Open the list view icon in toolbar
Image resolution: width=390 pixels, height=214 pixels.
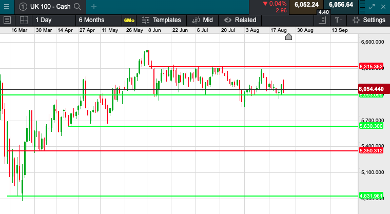[7, 20]
